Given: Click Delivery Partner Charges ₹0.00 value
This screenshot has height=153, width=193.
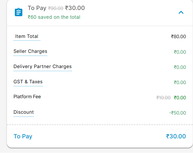Looking at the screenshot, I should coord(180,67).
